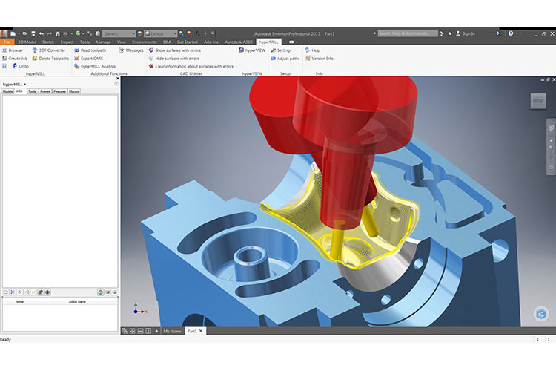Click the viewport corner blue logo icon
This screenshot has width=556, height=371.
click(541, 313)
